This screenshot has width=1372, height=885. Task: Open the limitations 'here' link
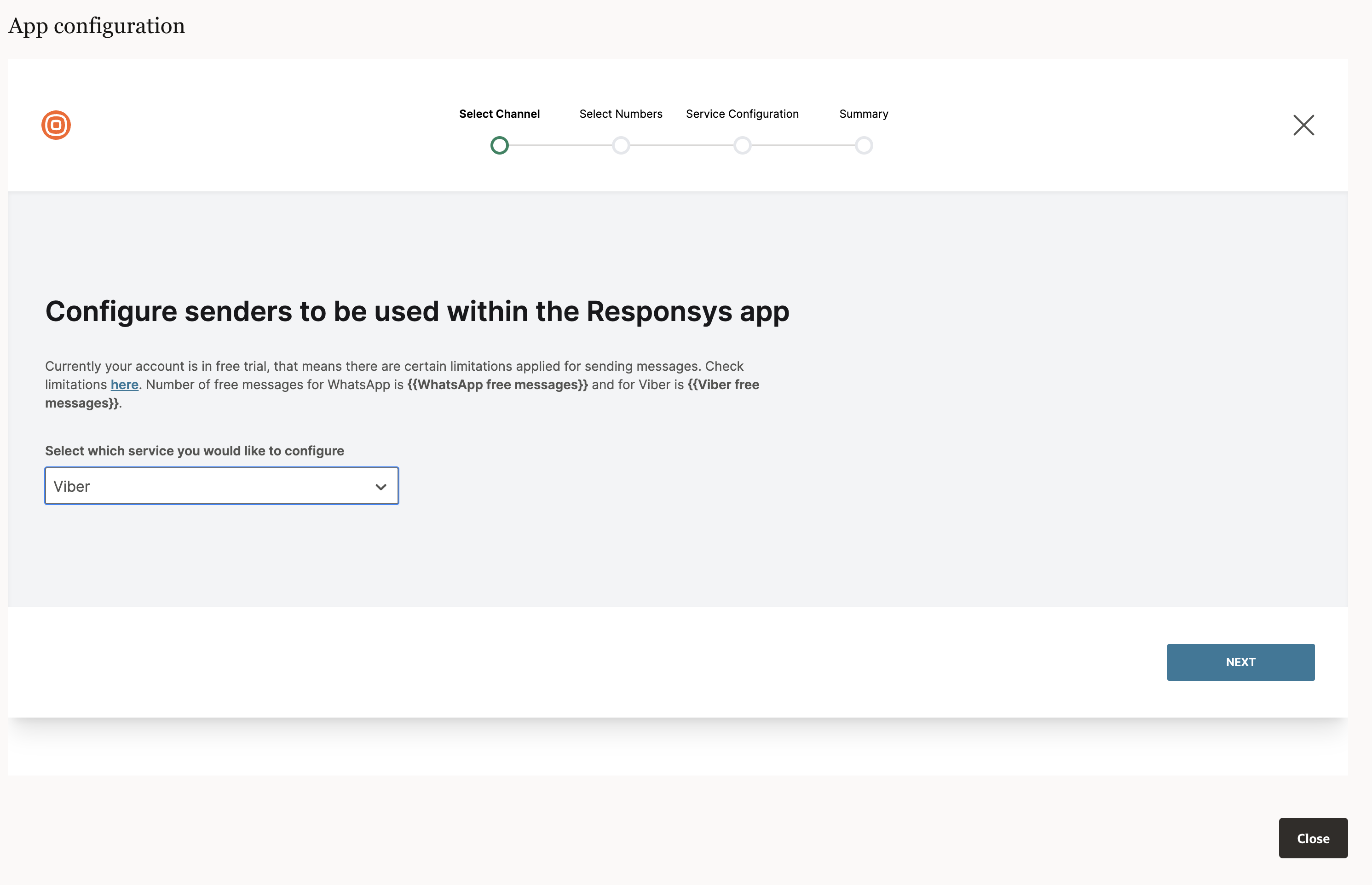[124, 385]
